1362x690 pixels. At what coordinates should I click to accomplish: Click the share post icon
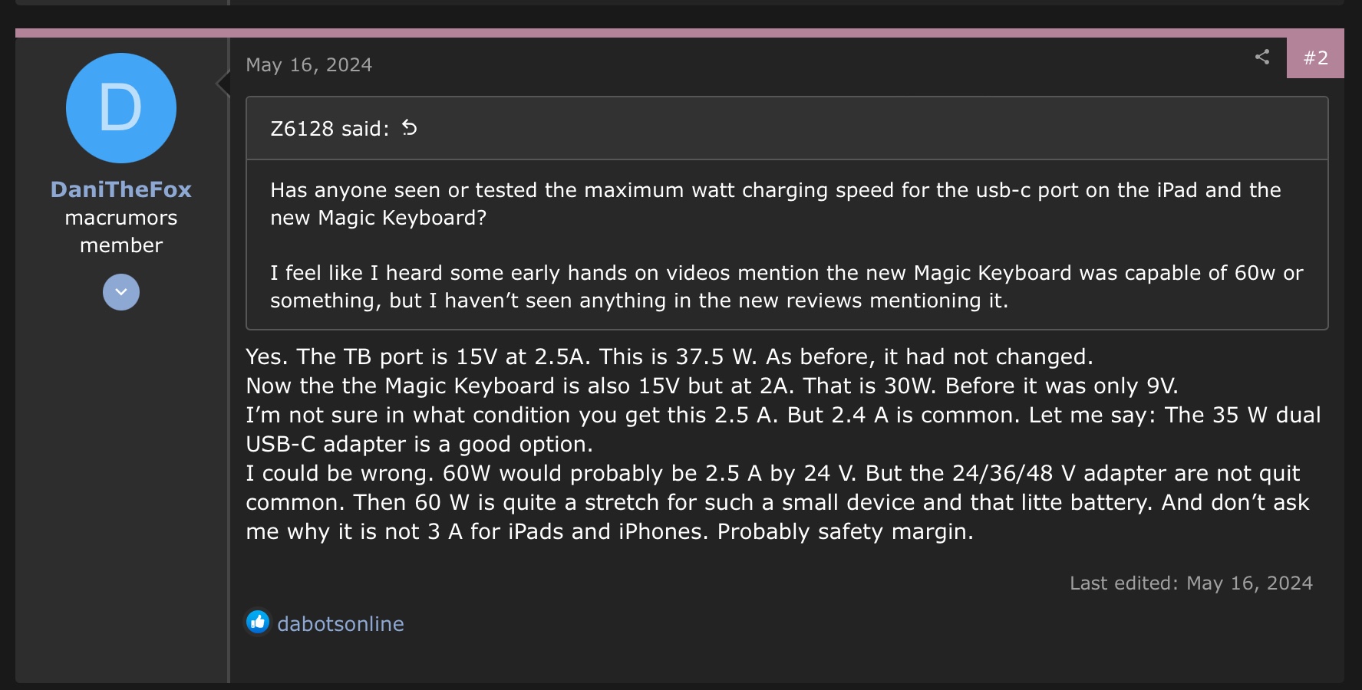tap(1262, 58)
